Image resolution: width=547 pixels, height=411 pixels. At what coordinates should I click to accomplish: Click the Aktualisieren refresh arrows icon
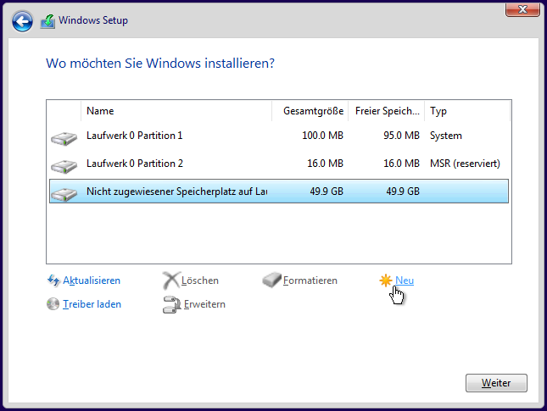click(53, 280)
